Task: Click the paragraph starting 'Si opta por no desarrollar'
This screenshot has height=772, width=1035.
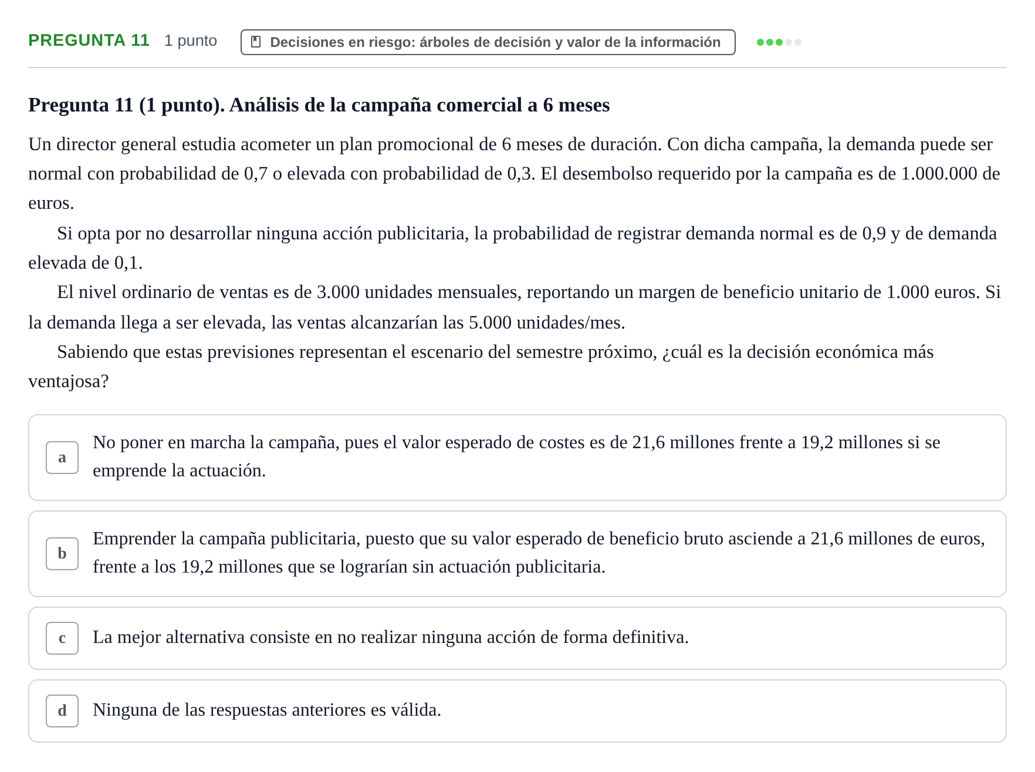Action: point(513,248)
